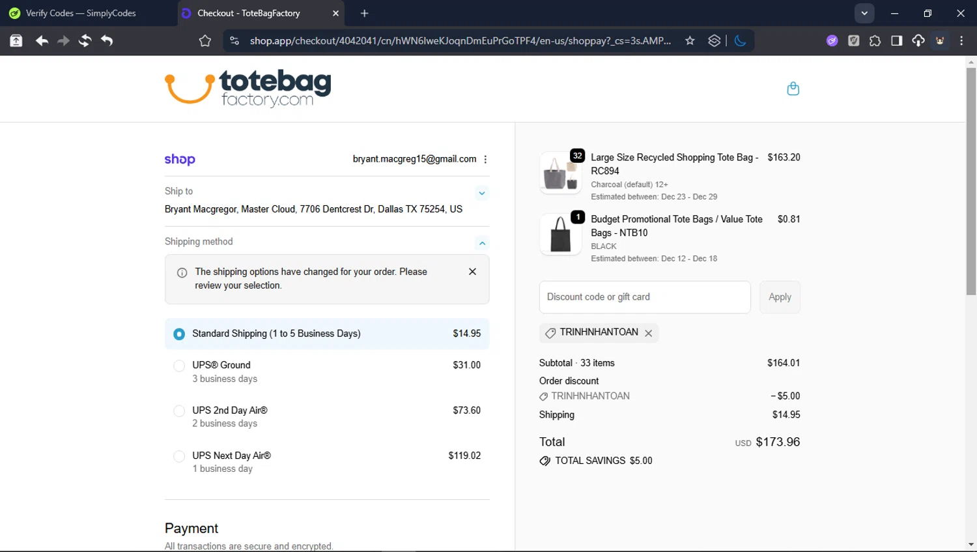Click the $0.81 item price
This screenshot has height=552, width=977.
tap(789, 219)
